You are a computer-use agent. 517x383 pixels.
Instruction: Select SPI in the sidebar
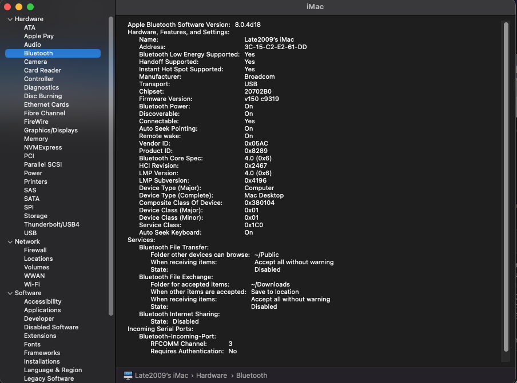29,207
